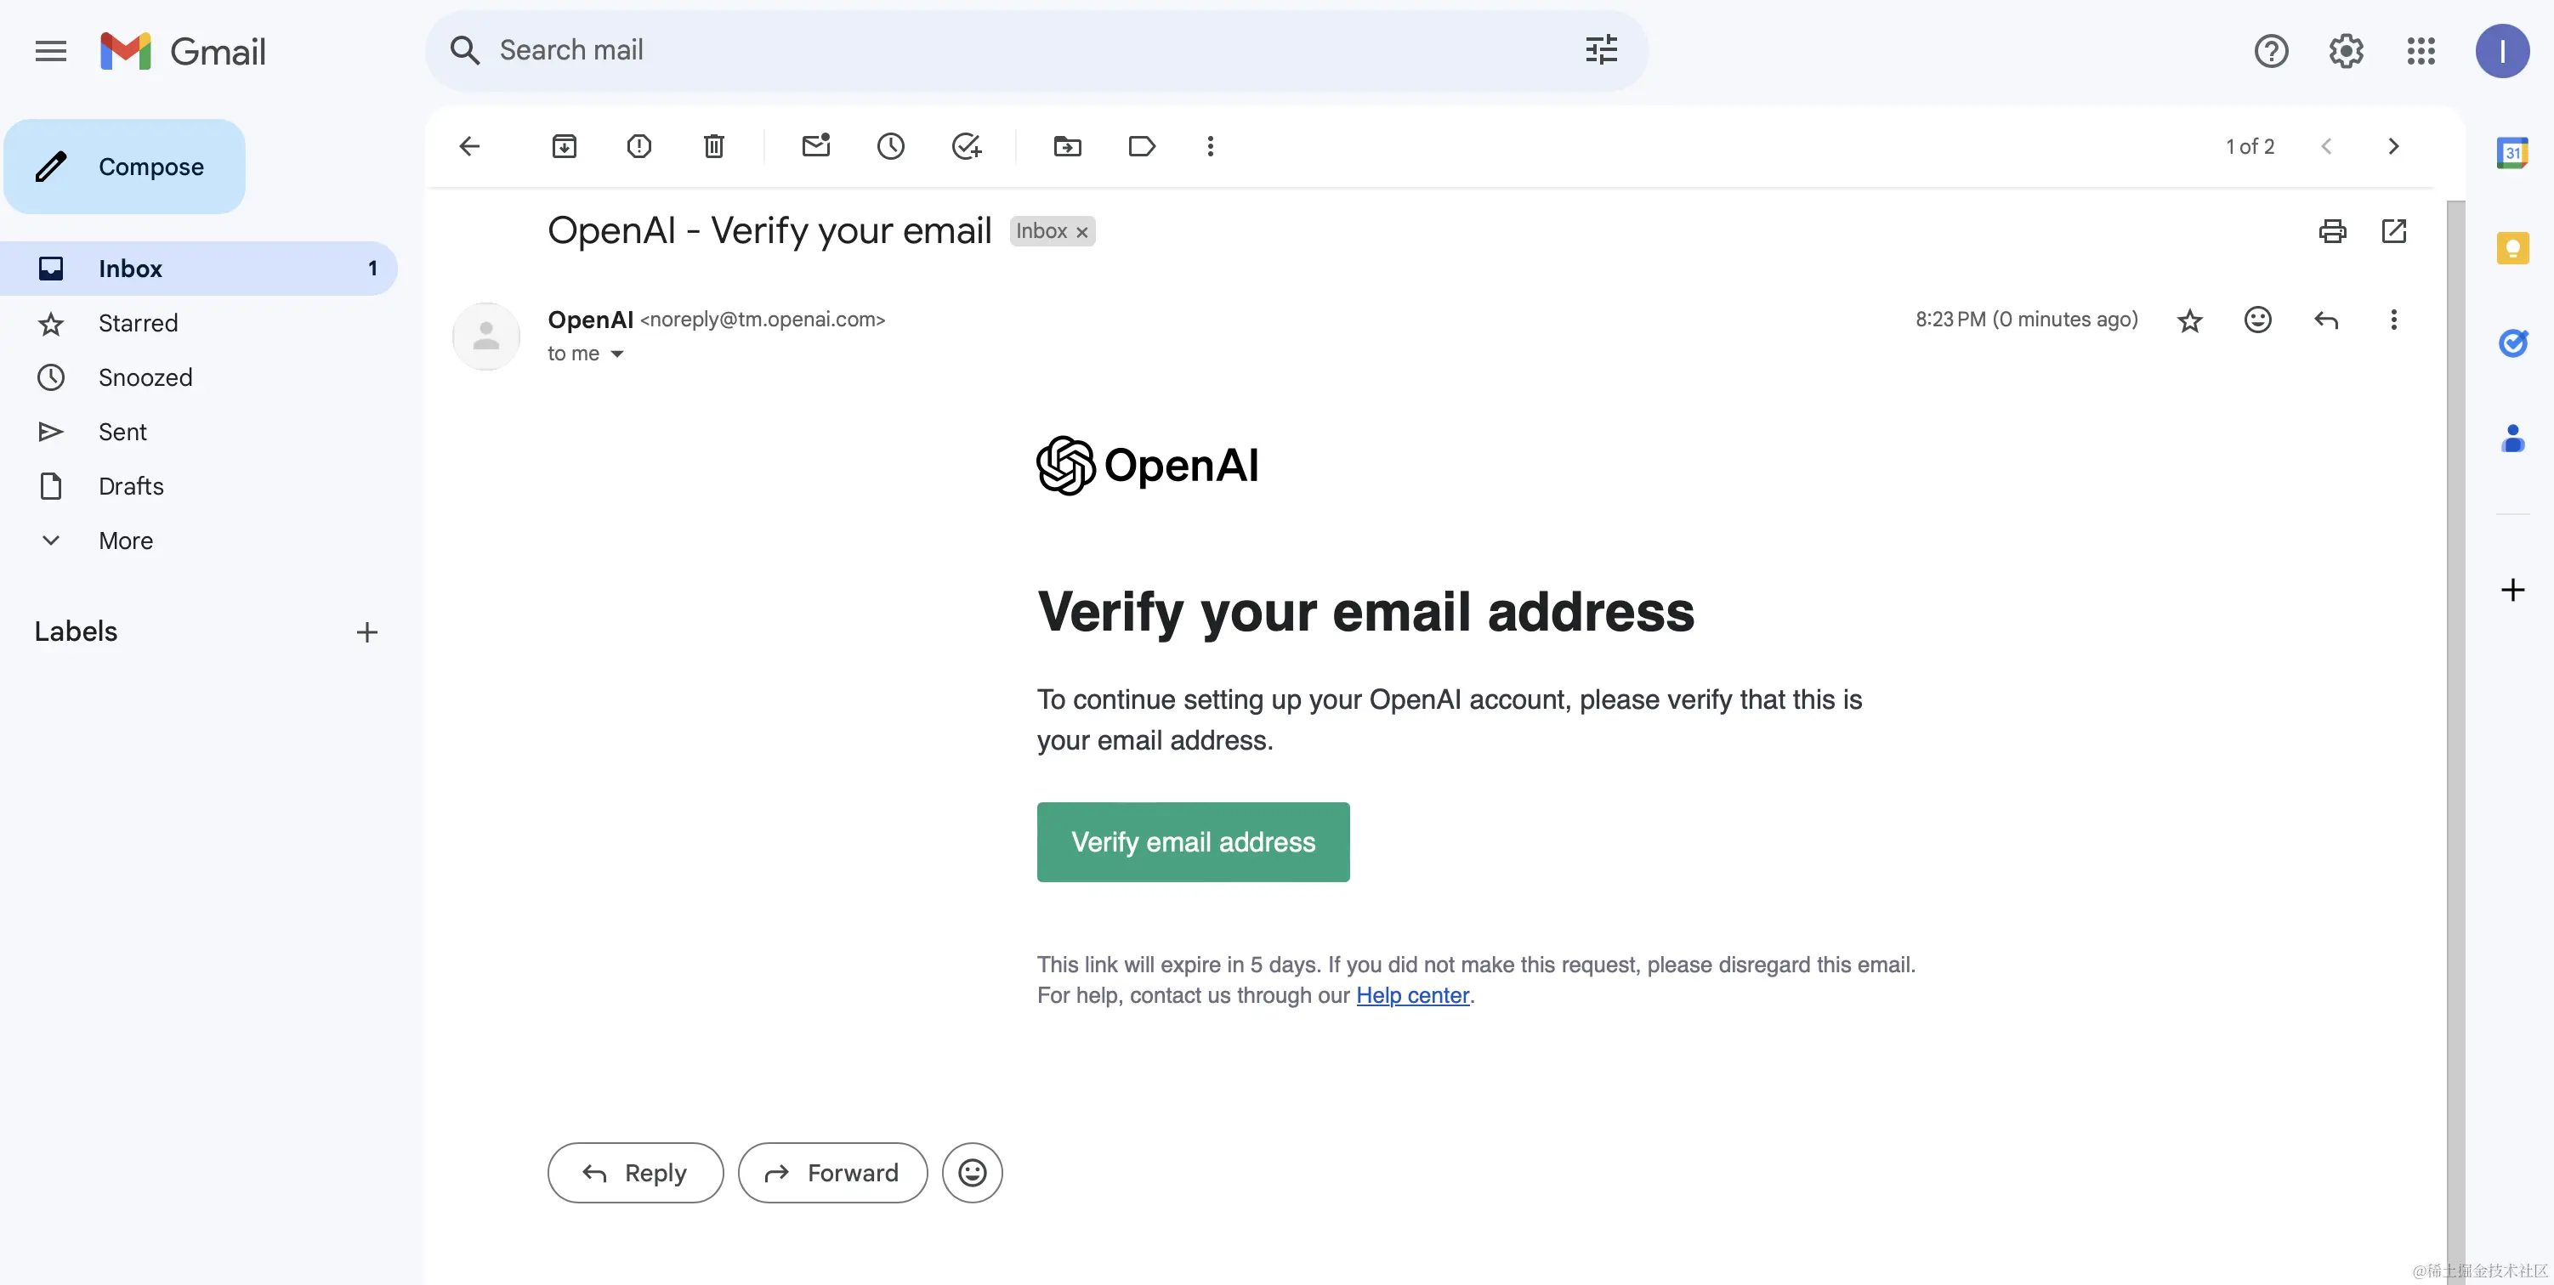Archive this email
Image resolution: width=2554 pixels, height=1285 pixels.
tap(565, 147)
